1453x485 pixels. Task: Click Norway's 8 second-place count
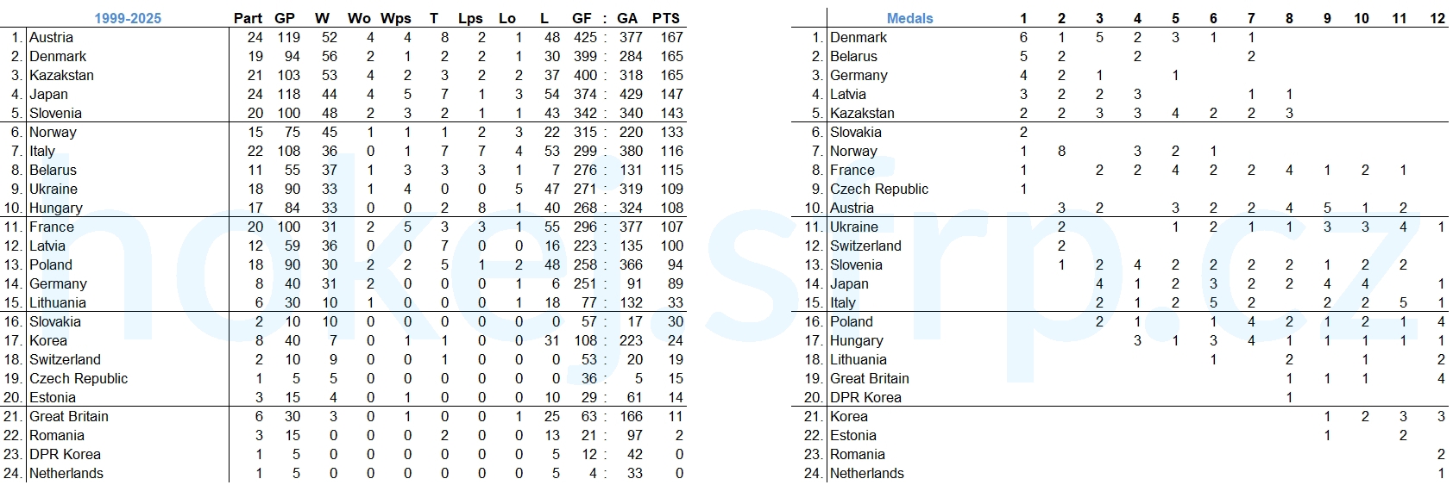click(x=1061, y=151)
